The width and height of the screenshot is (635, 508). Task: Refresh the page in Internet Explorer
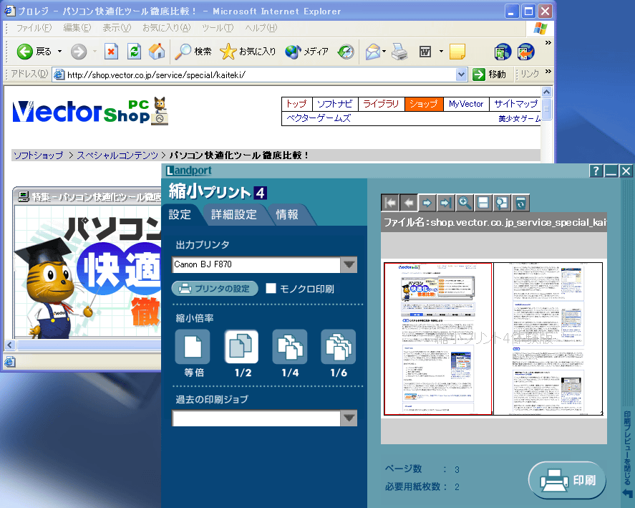[x=134, y=52]
